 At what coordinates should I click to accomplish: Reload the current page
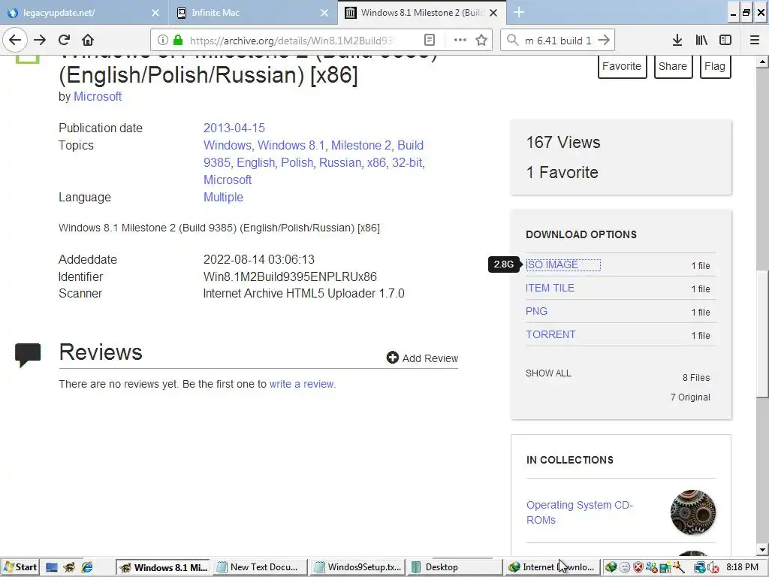[65, 41]
